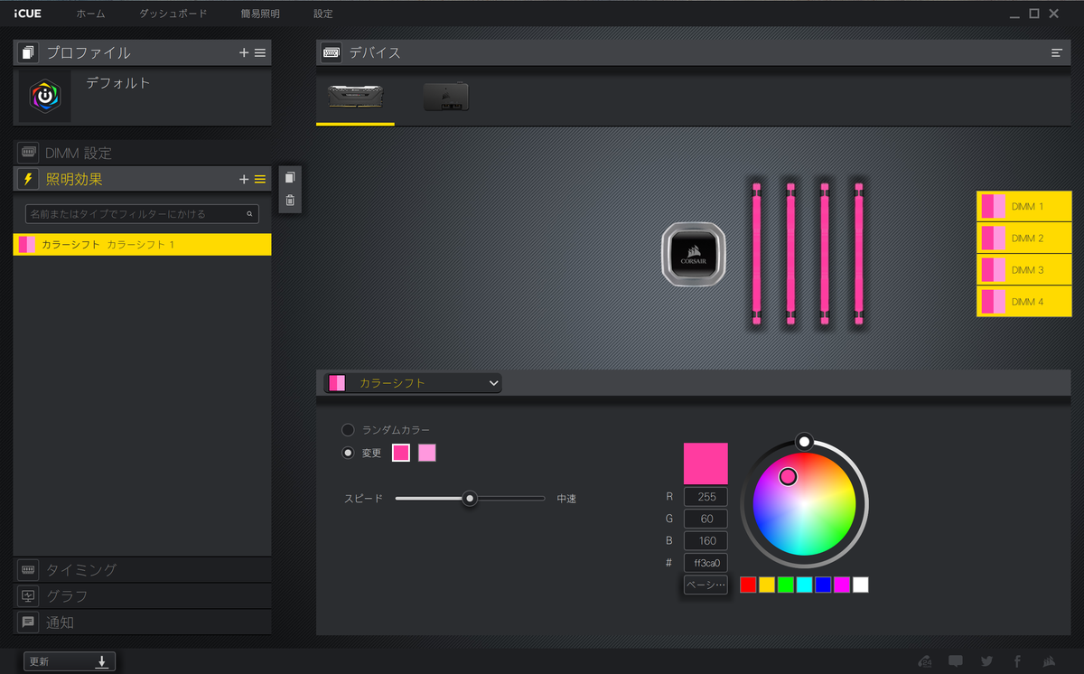Click the large pink current color preview

pos(706,463)
